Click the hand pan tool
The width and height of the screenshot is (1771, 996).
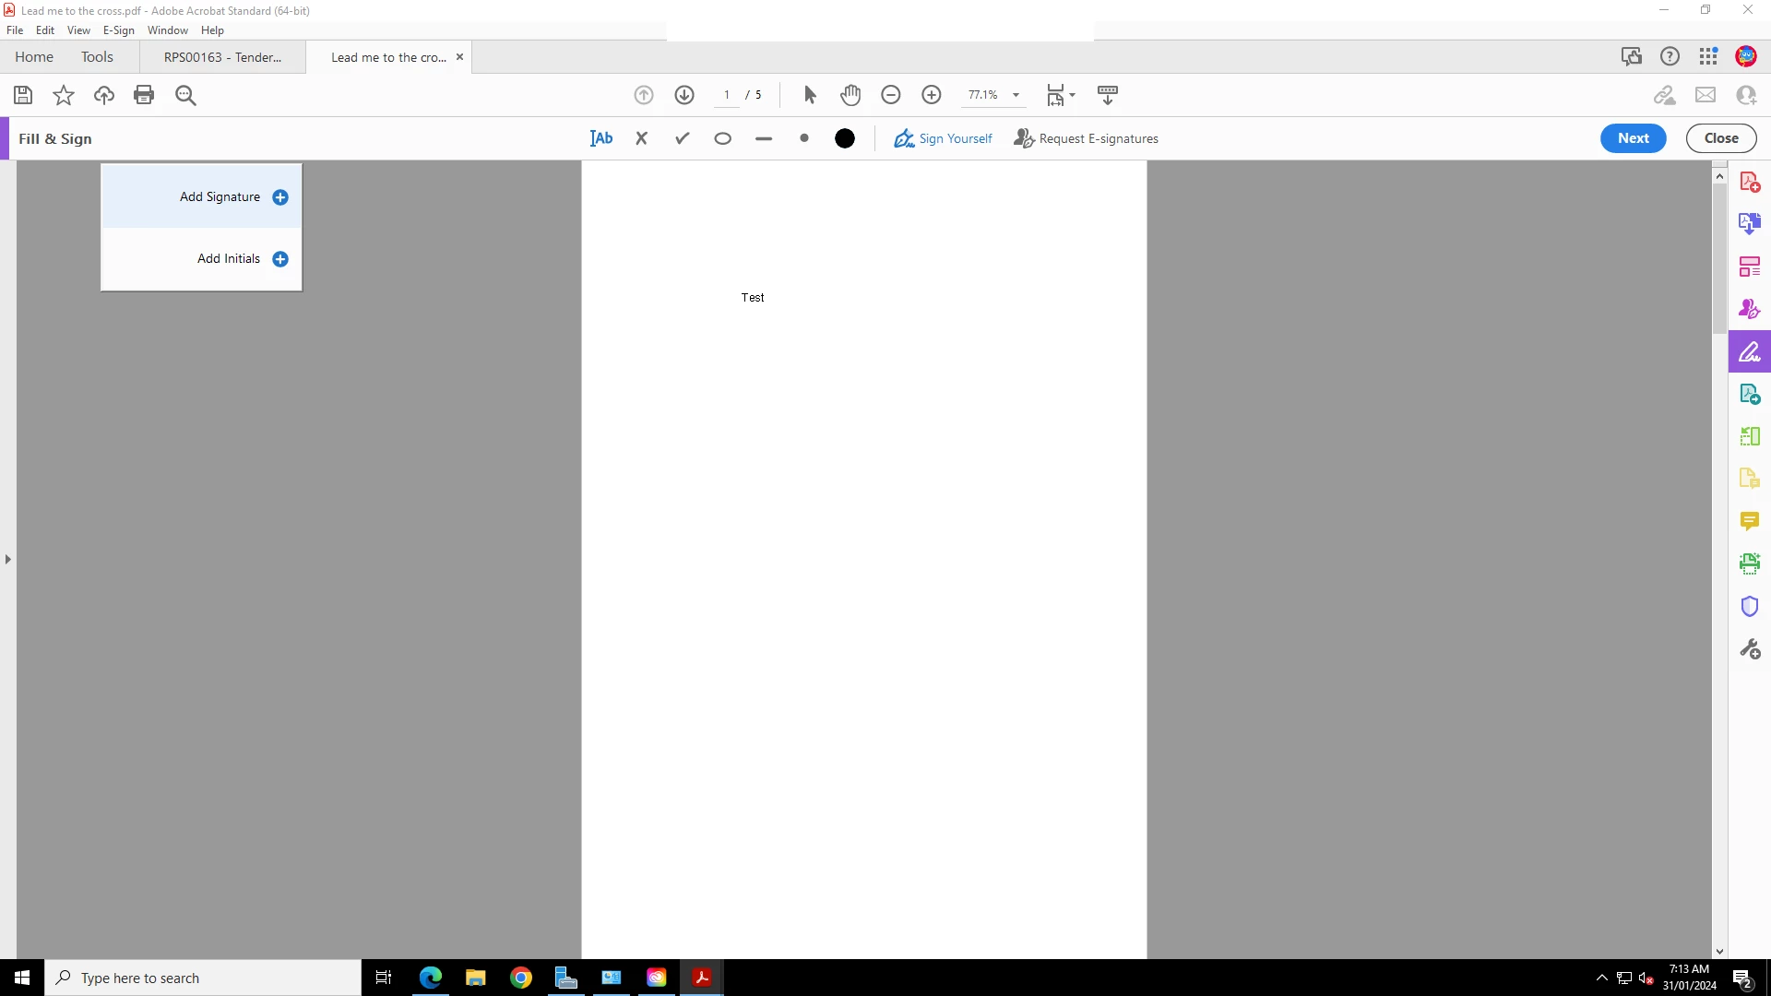(850, 95)
